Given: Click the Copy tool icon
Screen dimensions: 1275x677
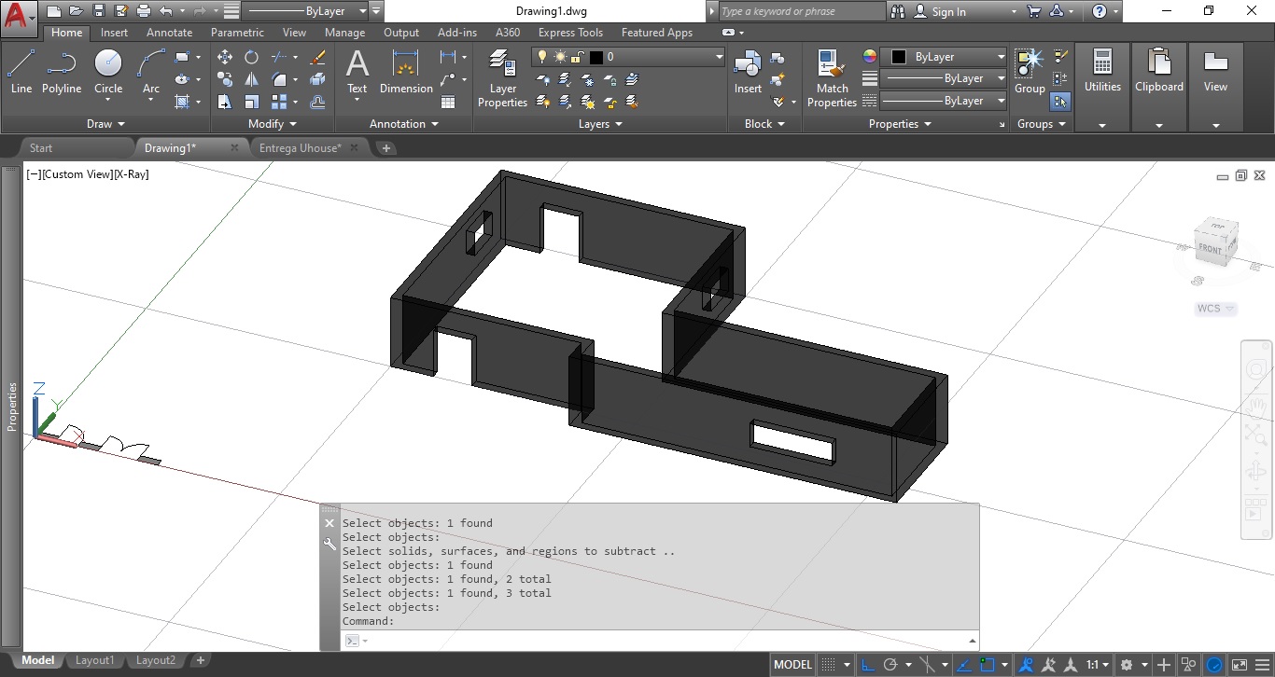Looking at the screenshot, I should (x=225, y=79).
